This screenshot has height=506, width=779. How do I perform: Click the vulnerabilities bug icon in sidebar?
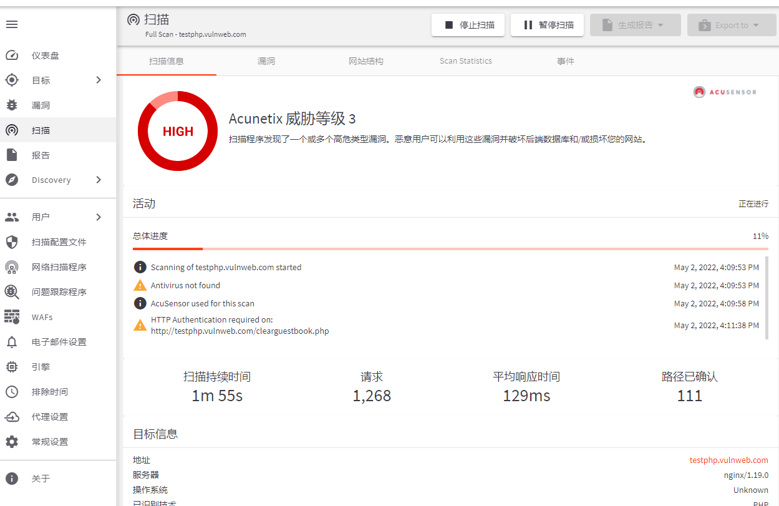(x=12, y=105)
